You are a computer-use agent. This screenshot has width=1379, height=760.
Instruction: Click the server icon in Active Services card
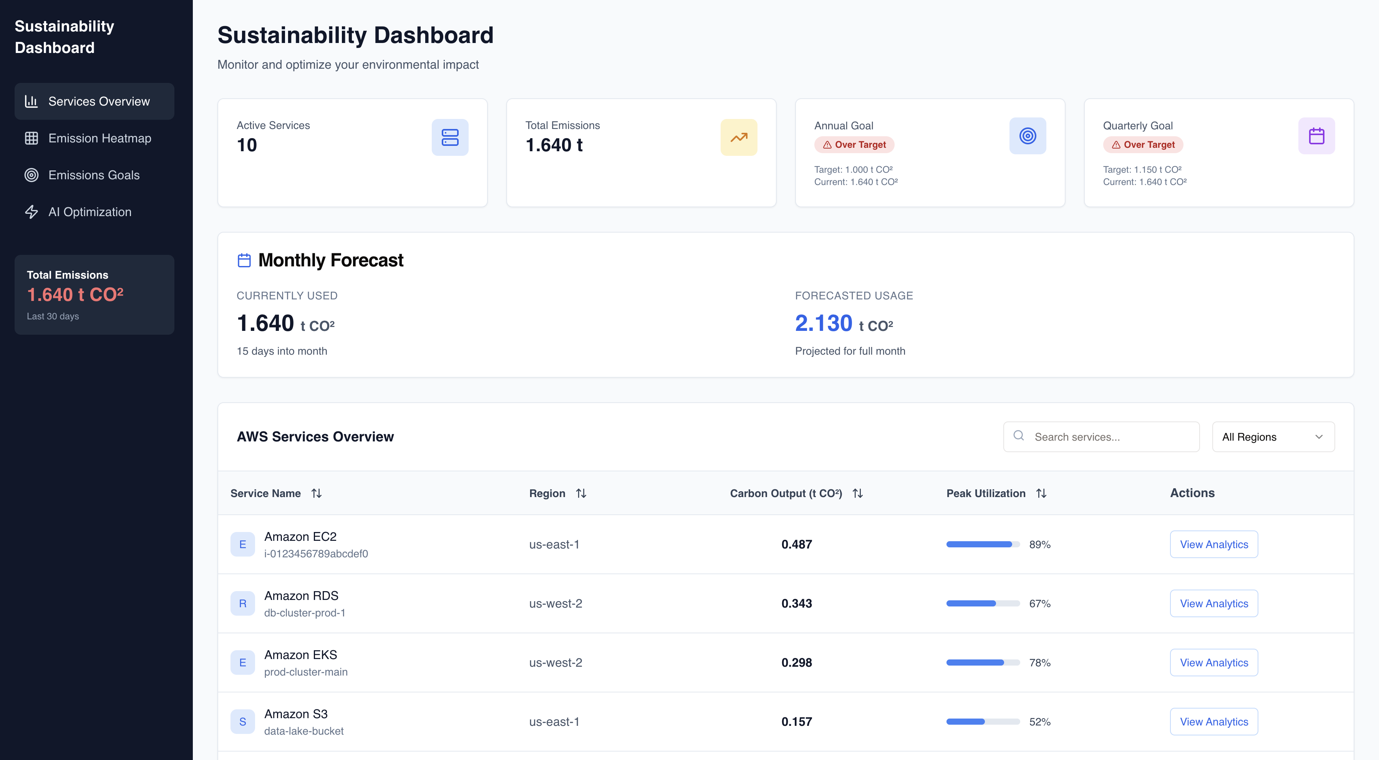coord(450,137)
